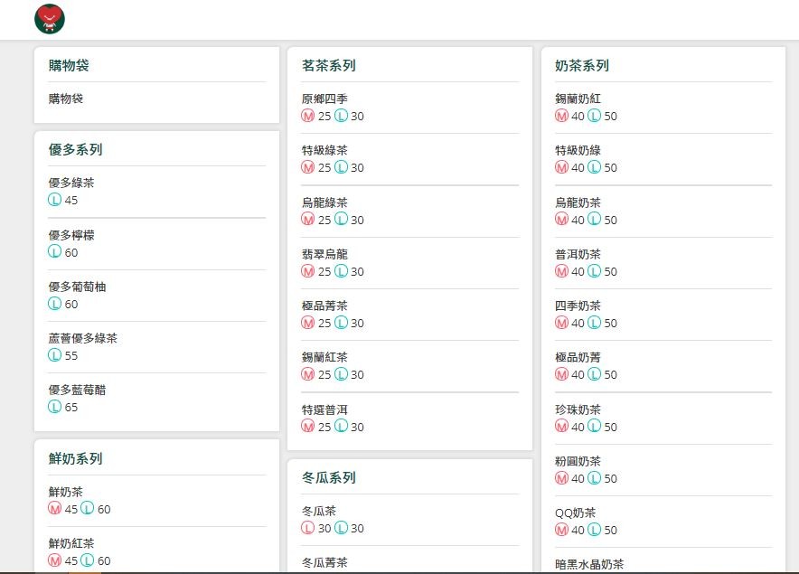This screenshot has height=574, width=799.
Task: Click the red heart mascot logo
Action: [x=50, y=19]
